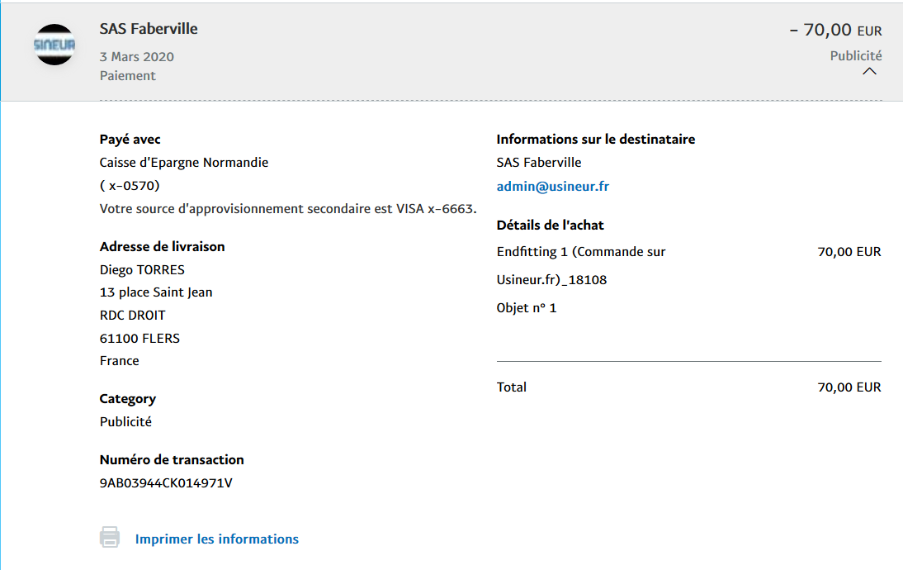This screenshot has width=903, height=570.
Task: Click the header amount − 70,00 EUR
Action: (x=835, y=30)
